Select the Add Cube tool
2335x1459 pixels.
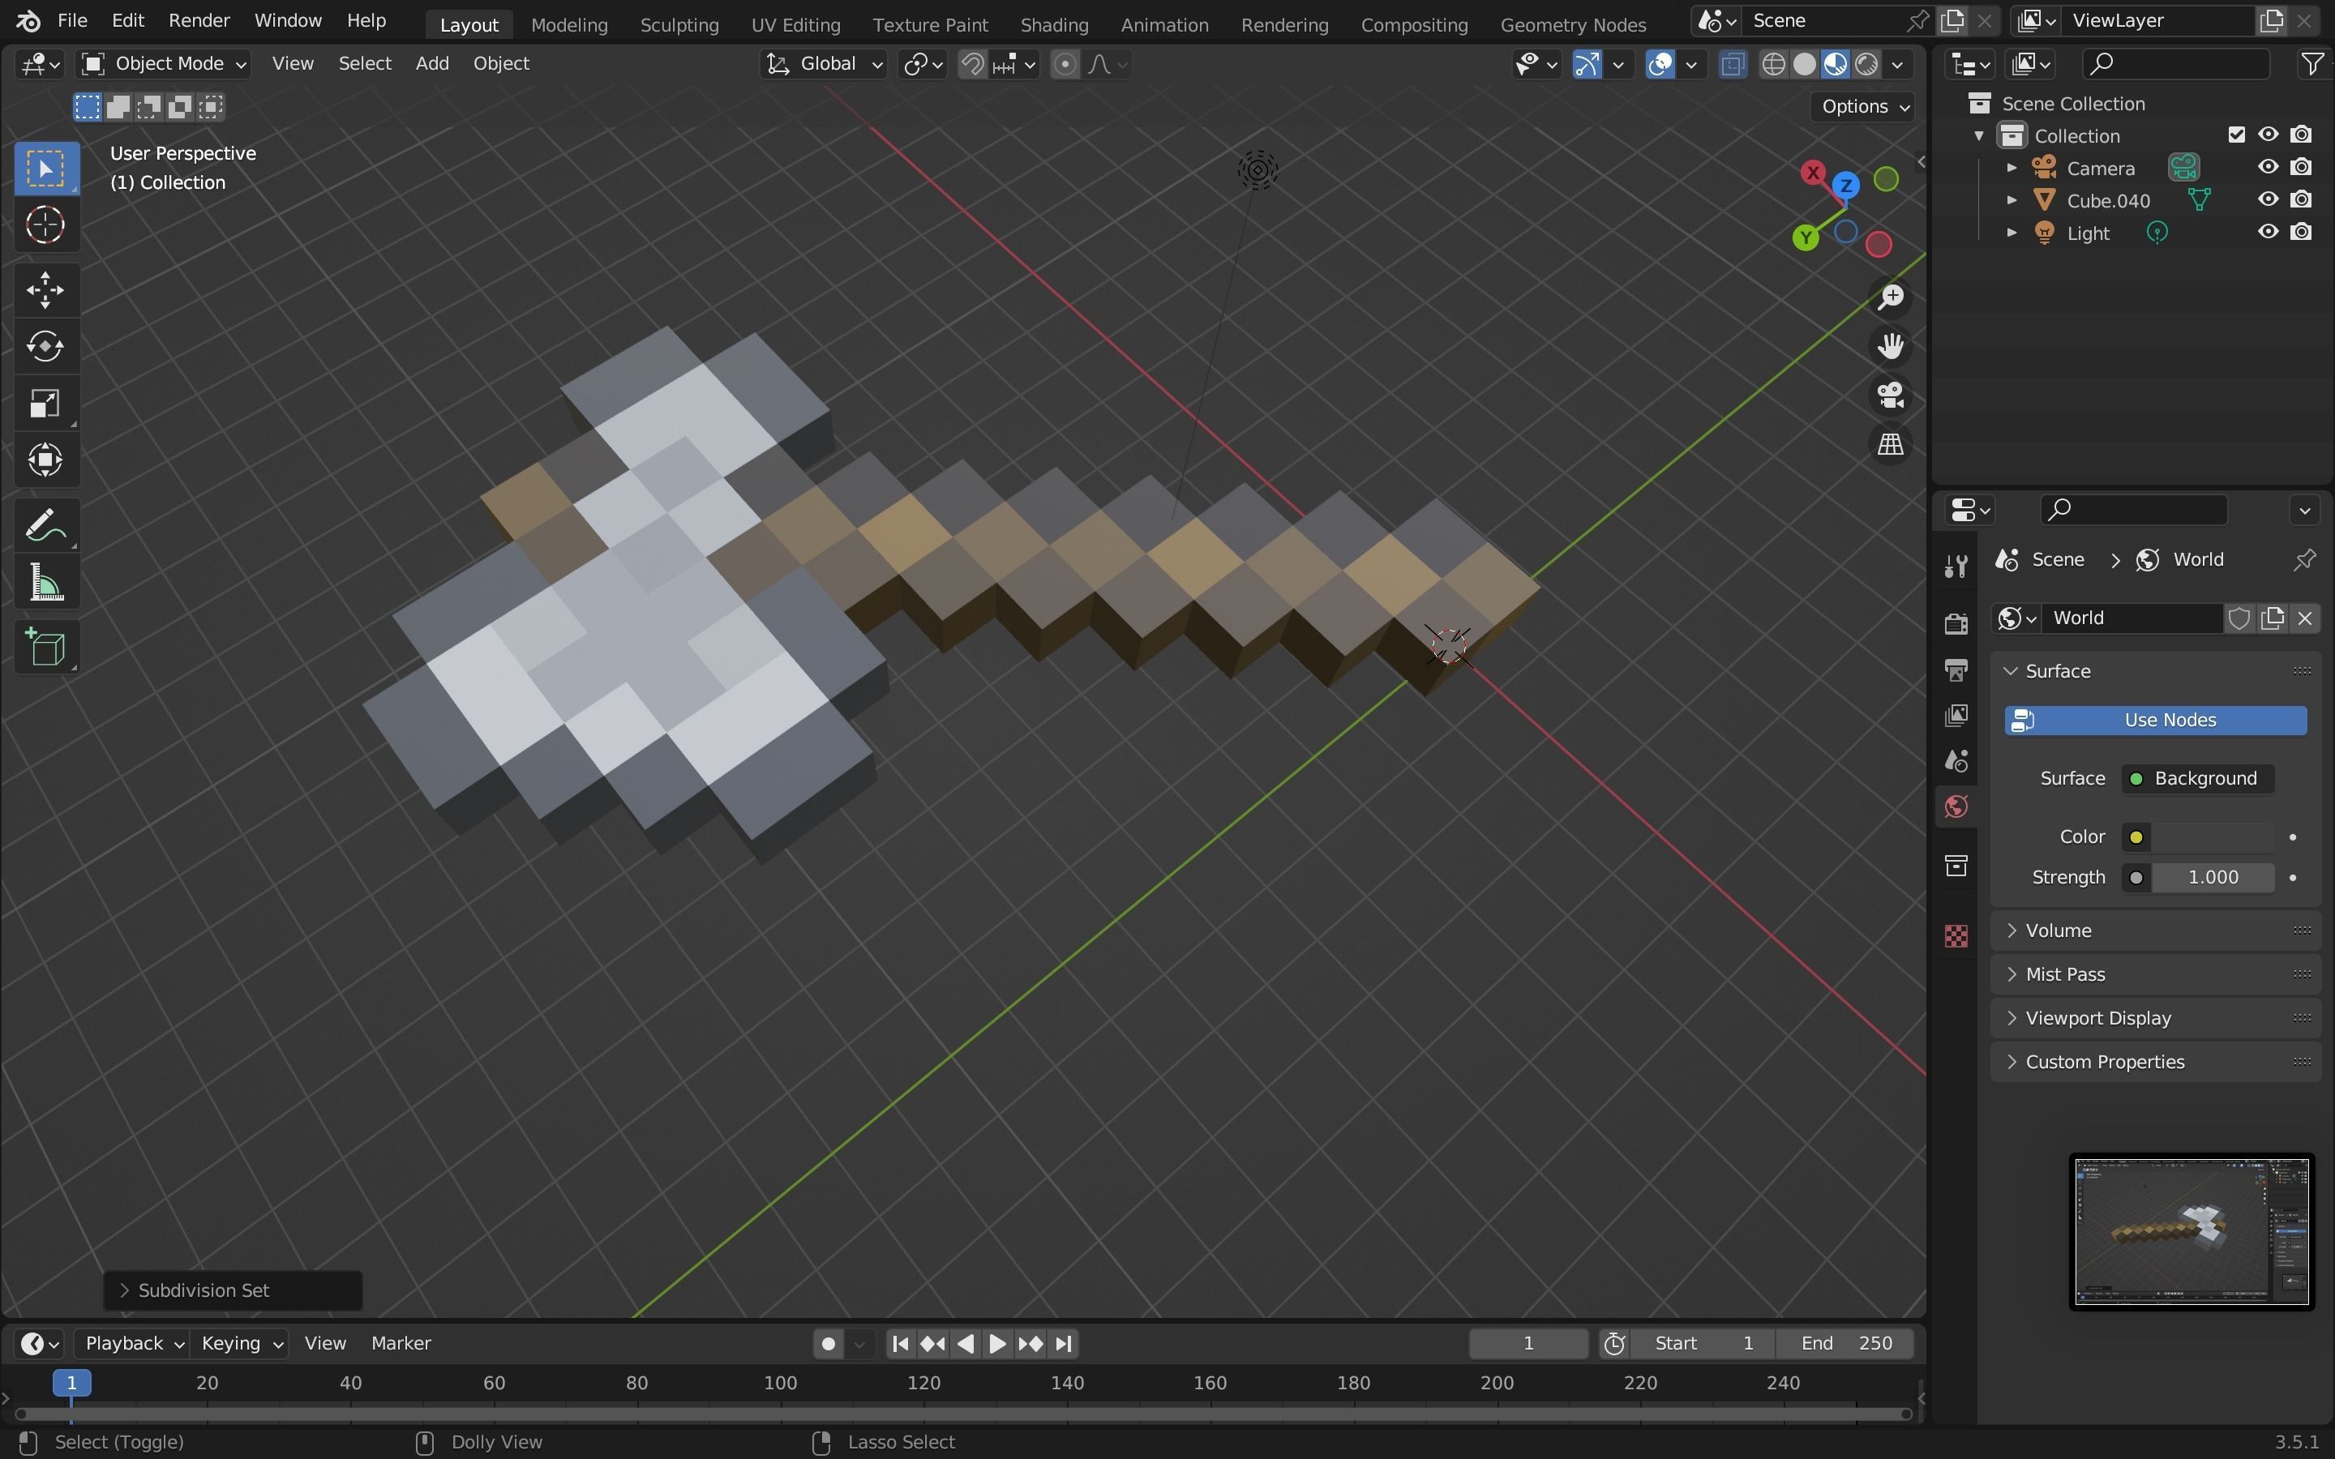click(45, 648)
